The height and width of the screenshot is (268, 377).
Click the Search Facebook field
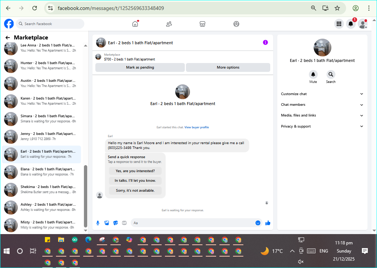50,24
